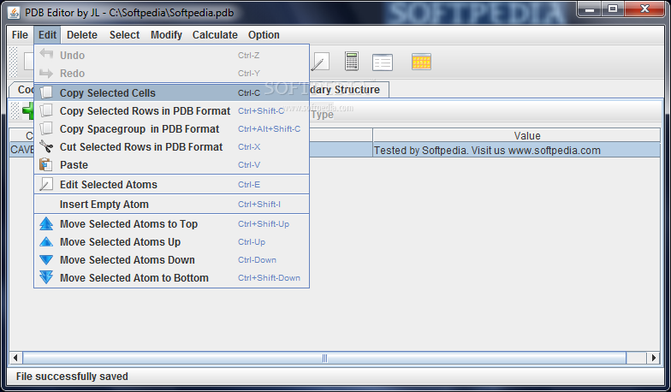Click the list view toolbar icon
Image resolution: width=671 pixels, height=392 pixels.
point(382,62)
